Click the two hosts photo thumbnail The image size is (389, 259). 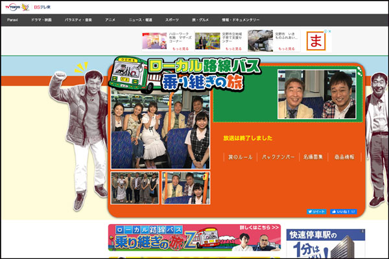[x=317, y=95]
